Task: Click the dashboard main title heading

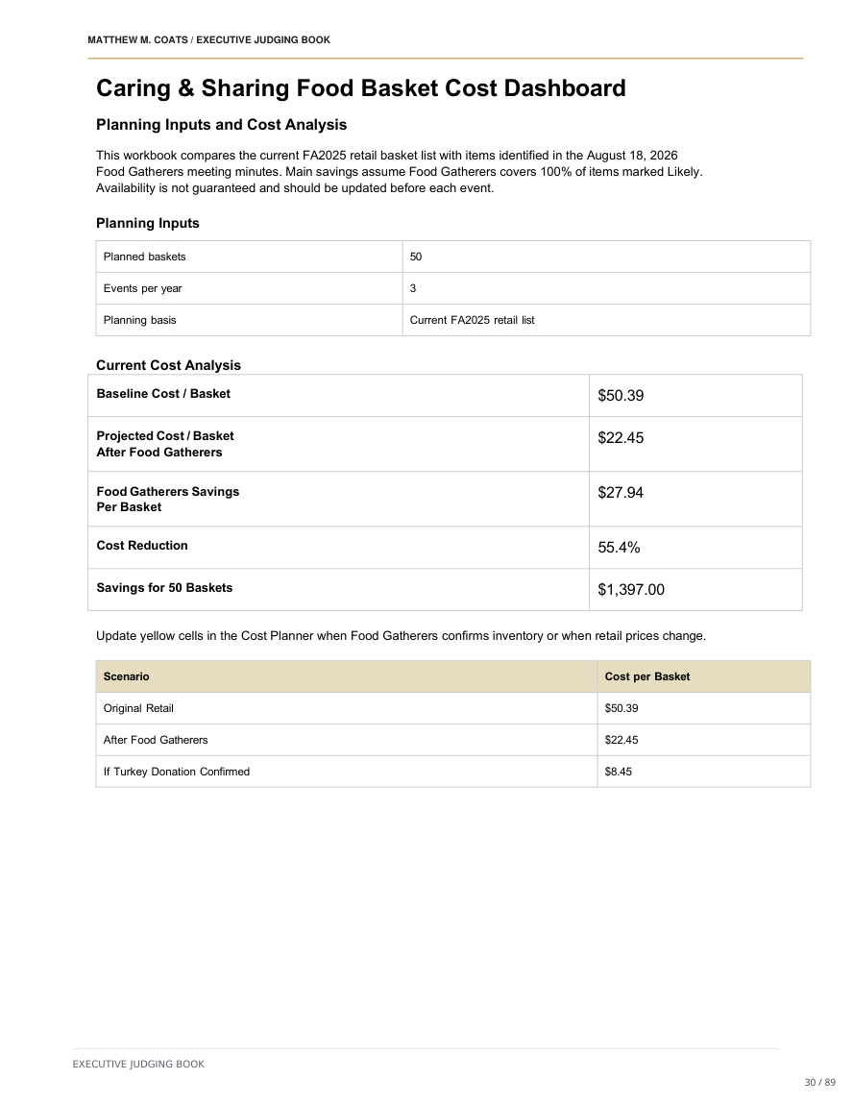Action: point(361,88)
